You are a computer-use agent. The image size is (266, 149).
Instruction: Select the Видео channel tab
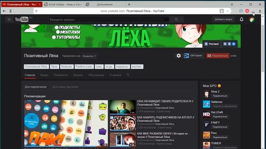pyautogui.click(x=44, y=75)
